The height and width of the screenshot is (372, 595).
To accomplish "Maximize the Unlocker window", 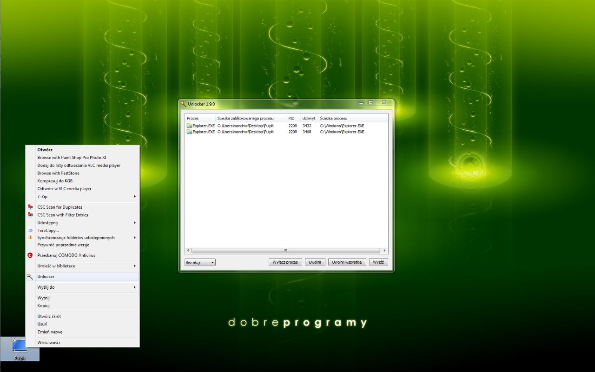I will pyautogui.click(x=371, y=103).
